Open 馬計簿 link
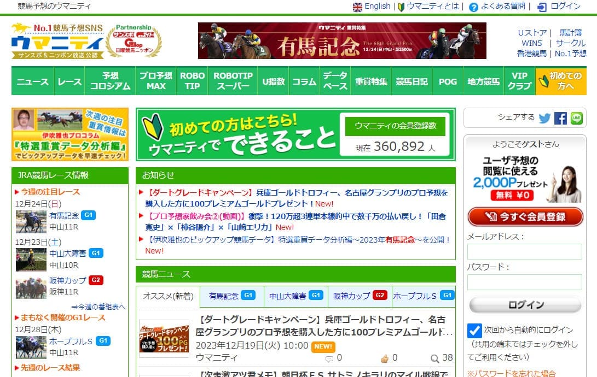This screenshot has height=377, width=597. coord(570,33)
